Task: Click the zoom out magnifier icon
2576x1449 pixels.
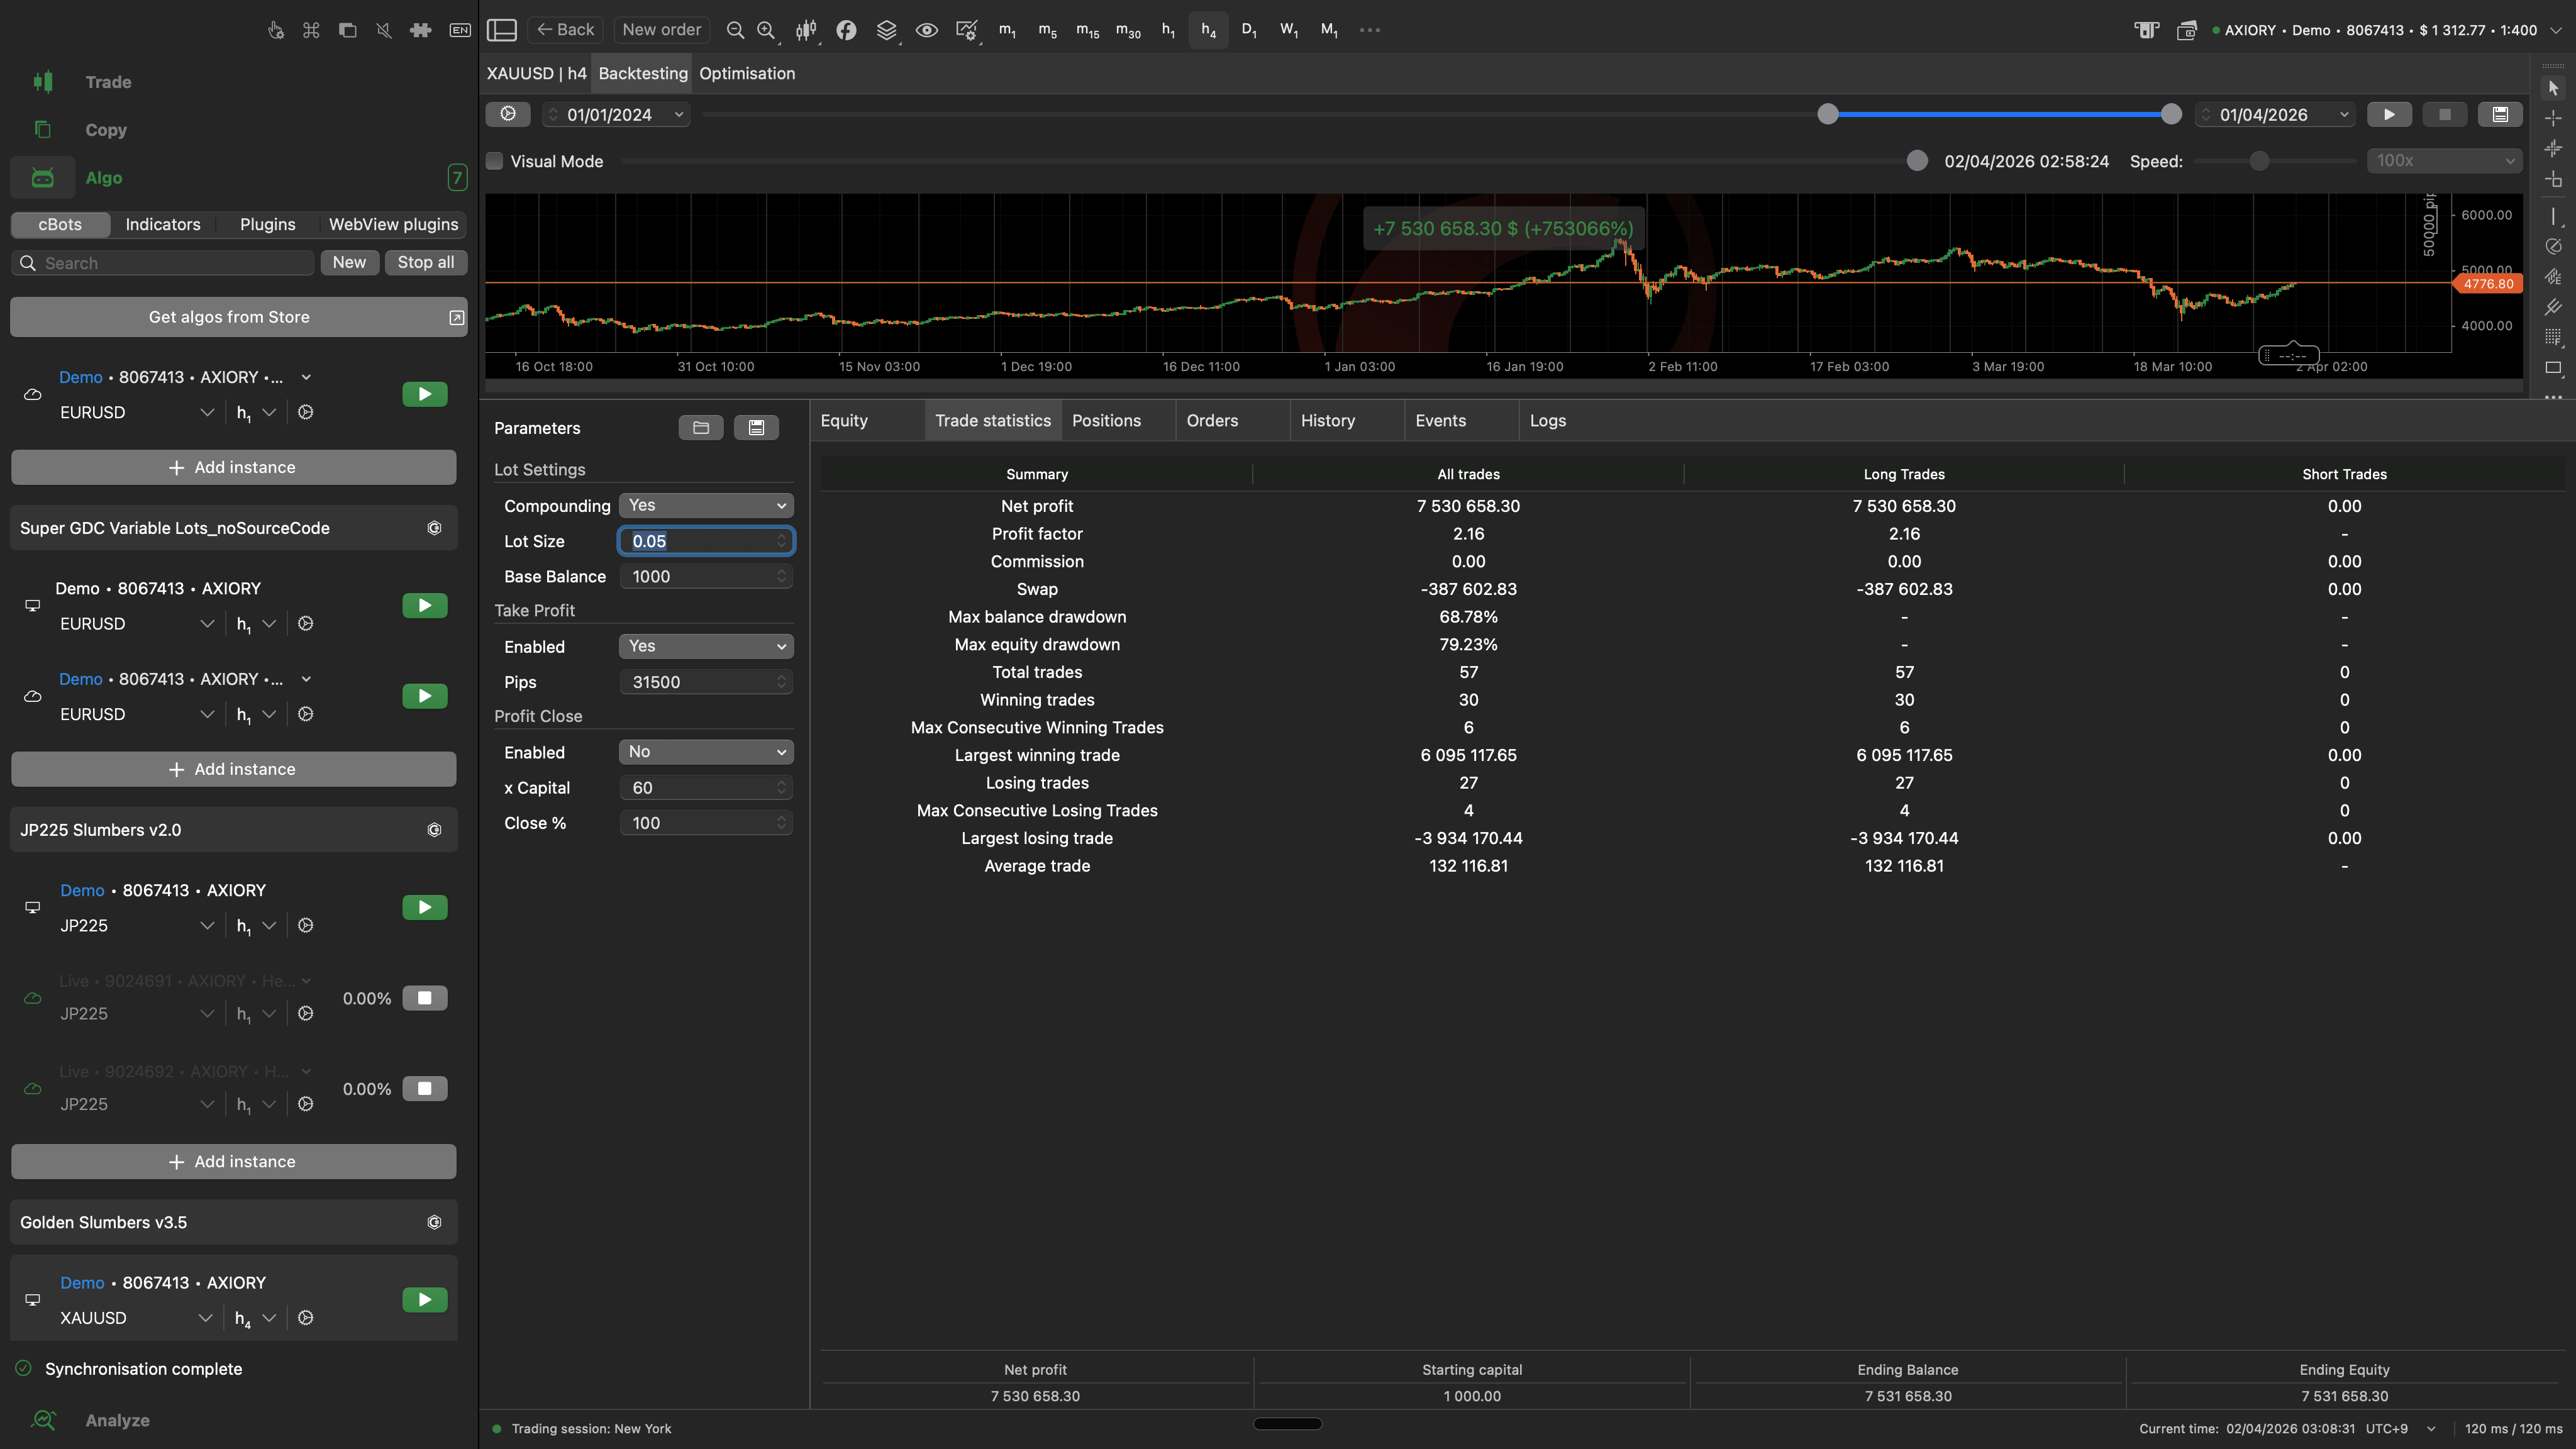Action: [735, 30]
